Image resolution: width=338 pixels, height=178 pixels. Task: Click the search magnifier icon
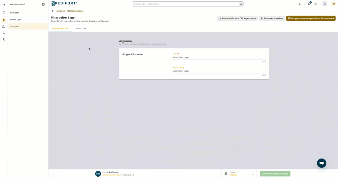click(241, 4)
